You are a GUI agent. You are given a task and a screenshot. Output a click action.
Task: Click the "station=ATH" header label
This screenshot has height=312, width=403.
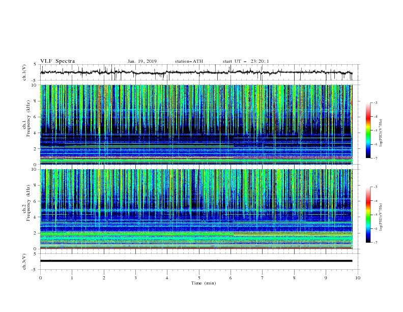(189, 61)
